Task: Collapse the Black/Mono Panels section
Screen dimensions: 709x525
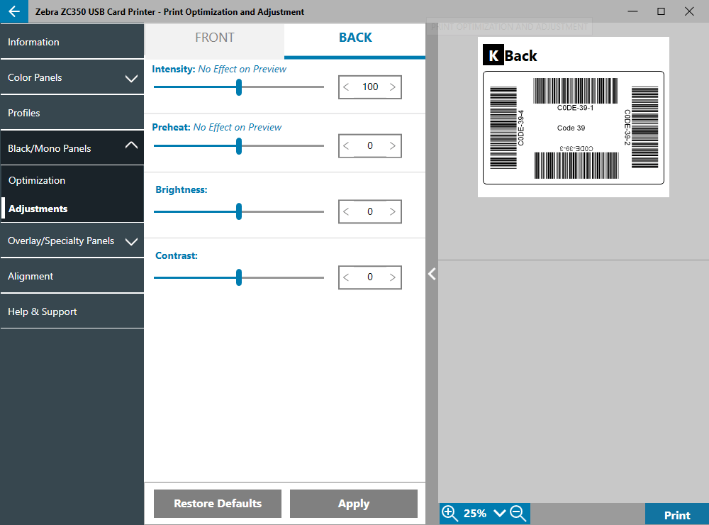Action: pos(131,145)
